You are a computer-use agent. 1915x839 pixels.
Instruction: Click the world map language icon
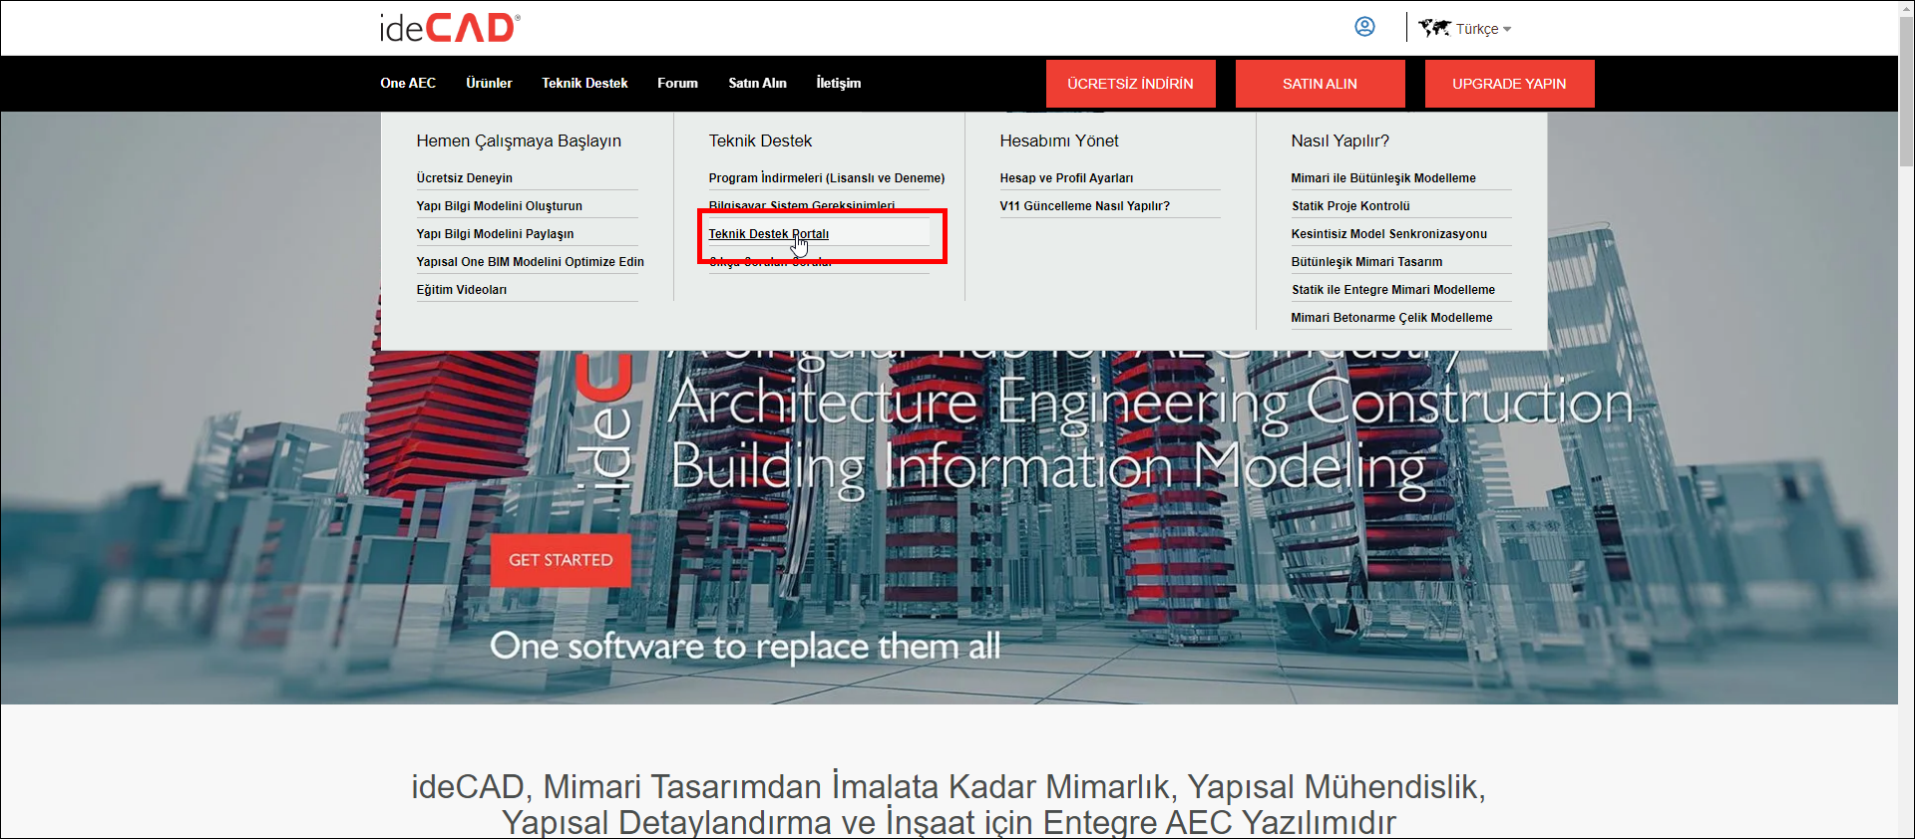(1434, 28)
